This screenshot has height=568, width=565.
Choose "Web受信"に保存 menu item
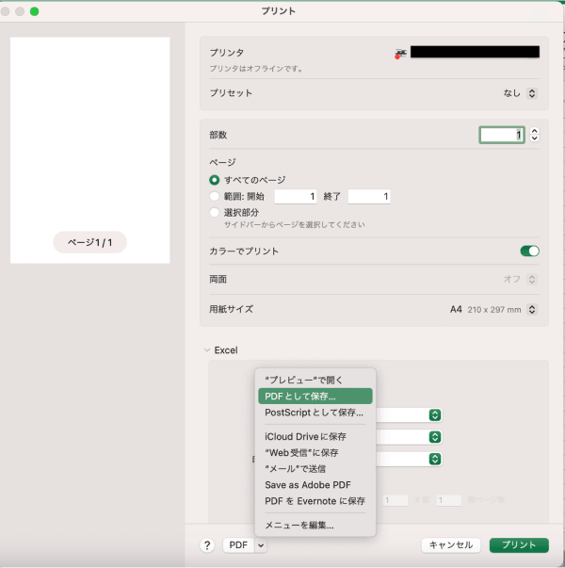(x=315, y=452)
